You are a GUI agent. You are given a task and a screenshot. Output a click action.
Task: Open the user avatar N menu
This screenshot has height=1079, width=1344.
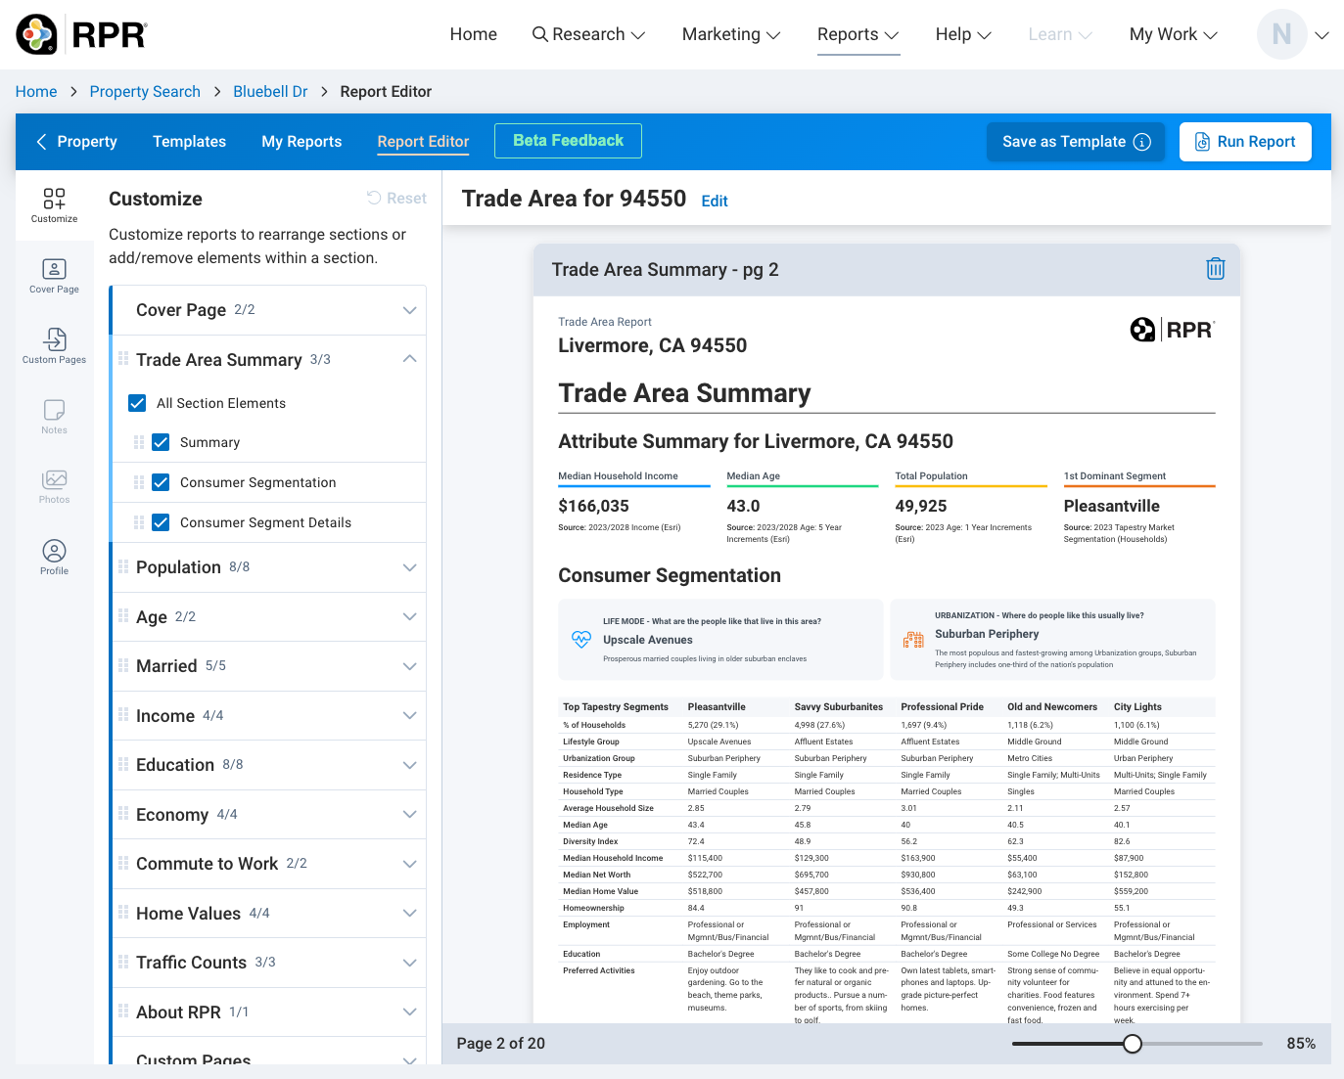point(1281,35)
